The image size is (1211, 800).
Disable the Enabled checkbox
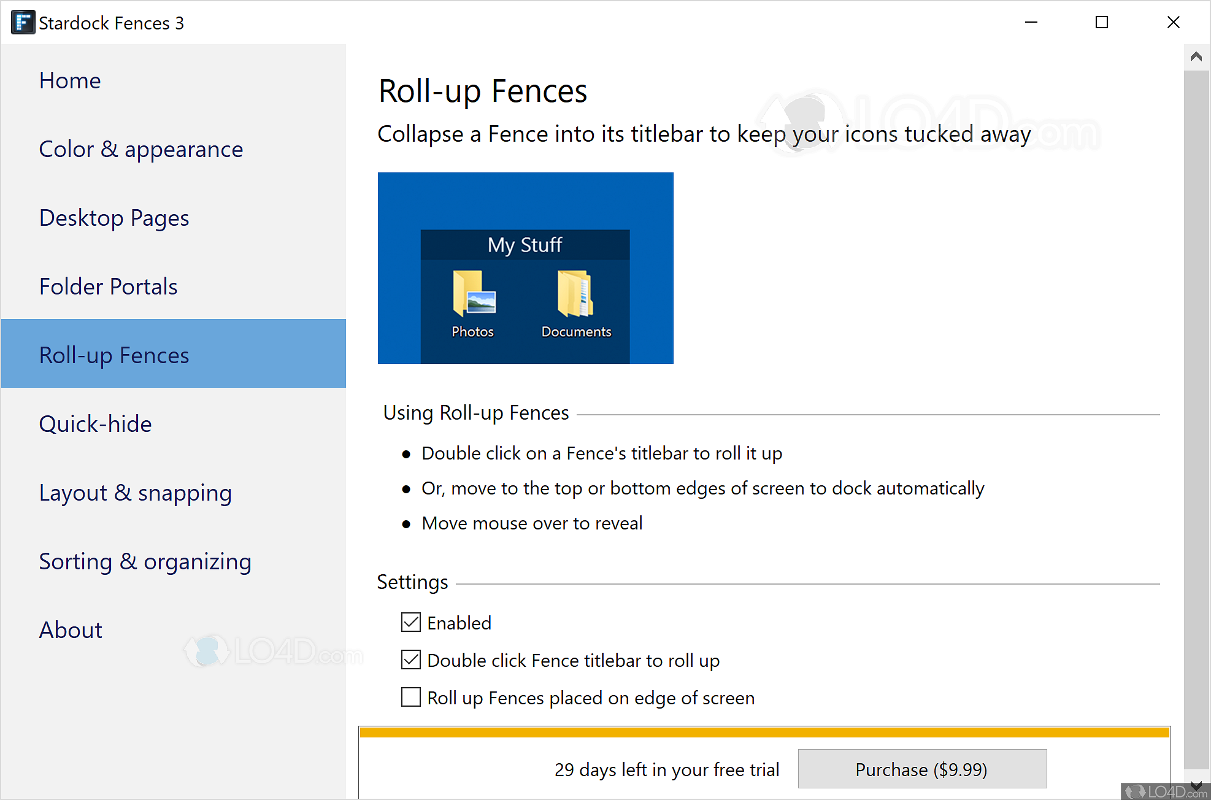410,622
